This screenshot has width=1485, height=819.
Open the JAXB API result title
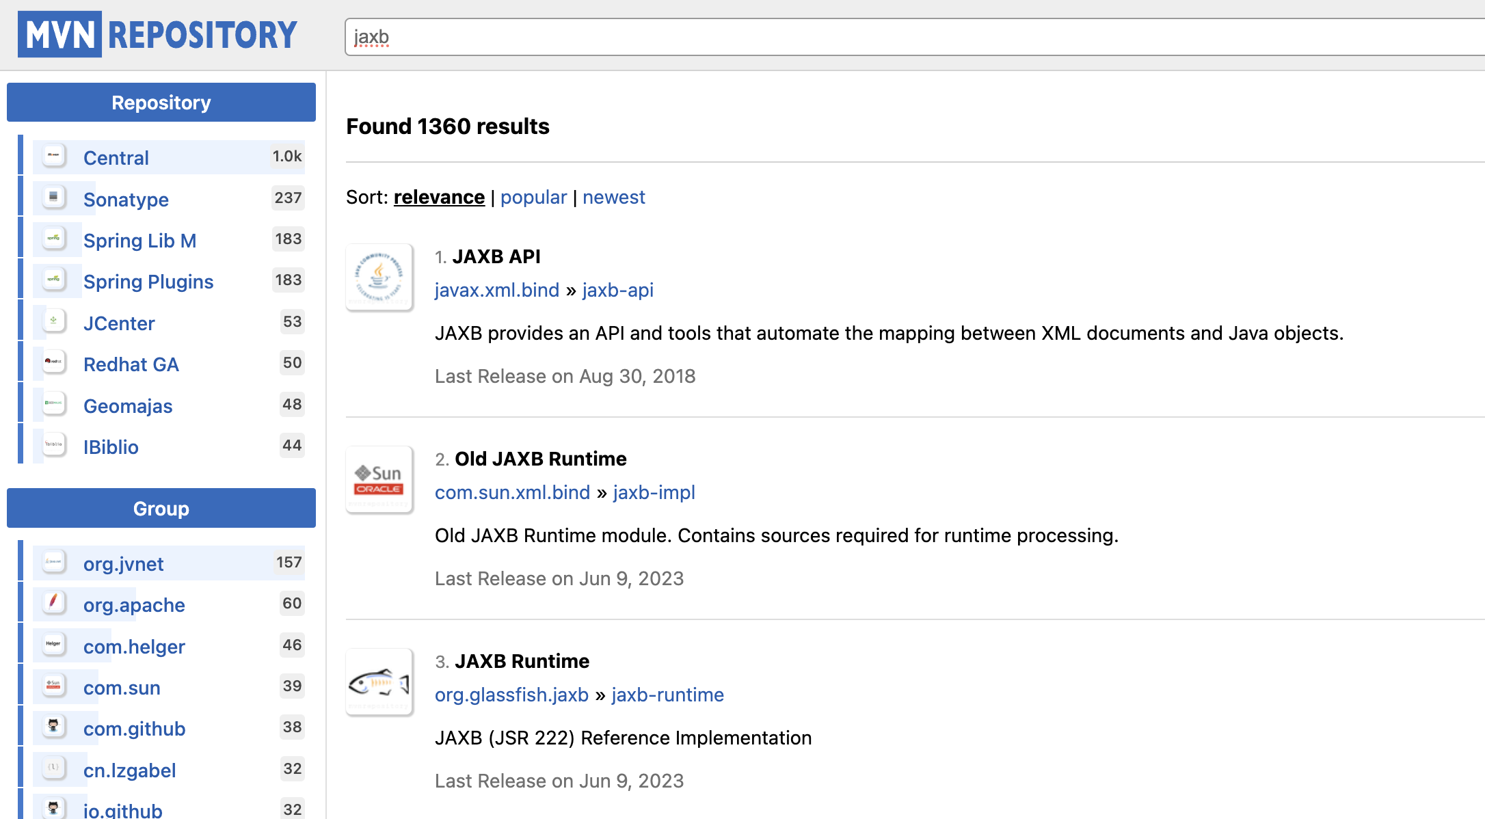[x=496, y=256]
